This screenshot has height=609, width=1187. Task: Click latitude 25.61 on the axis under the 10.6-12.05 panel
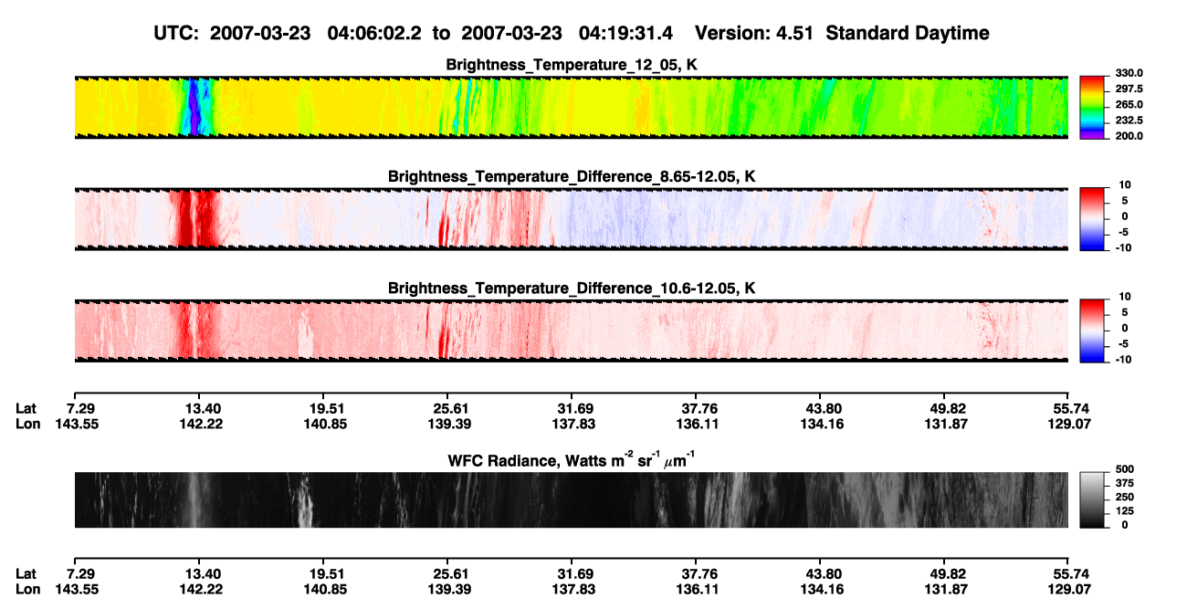[451, 408]
